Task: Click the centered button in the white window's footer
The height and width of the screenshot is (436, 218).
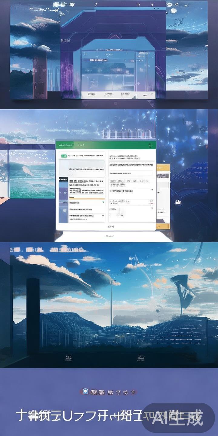Action: click(111, 226)
